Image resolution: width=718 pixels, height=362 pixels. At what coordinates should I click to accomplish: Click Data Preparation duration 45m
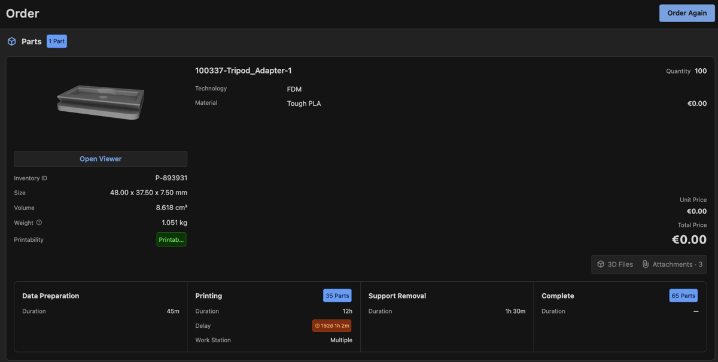173,311
